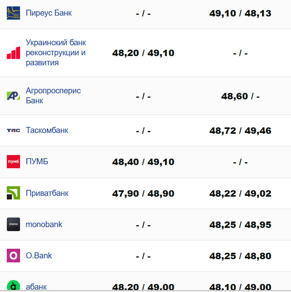This screenshot has width=291, height=292.
Task: Follow the Таскомбанк link
Action: click(x=47, y=130)
